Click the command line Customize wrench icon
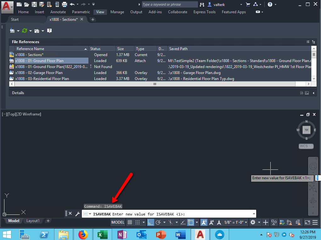321x240 pixels. (77, 214)
